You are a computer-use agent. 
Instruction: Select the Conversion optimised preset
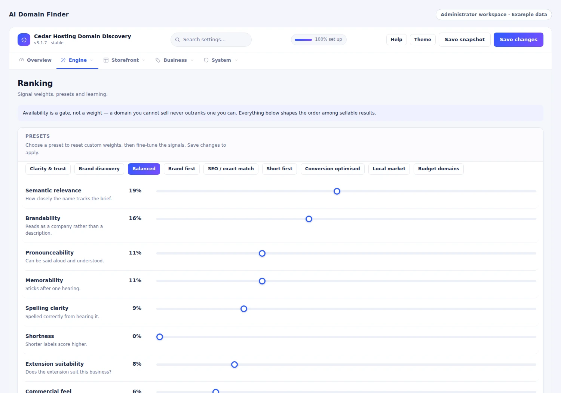[332, 169]
